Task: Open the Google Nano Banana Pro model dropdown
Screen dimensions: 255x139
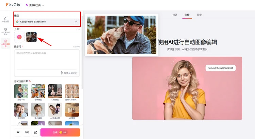Action: pos(47,22)
